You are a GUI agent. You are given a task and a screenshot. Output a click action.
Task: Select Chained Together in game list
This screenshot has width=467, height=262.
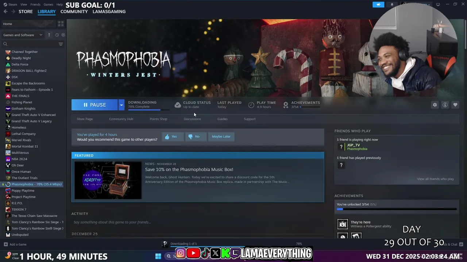click(x=24, y=52)
